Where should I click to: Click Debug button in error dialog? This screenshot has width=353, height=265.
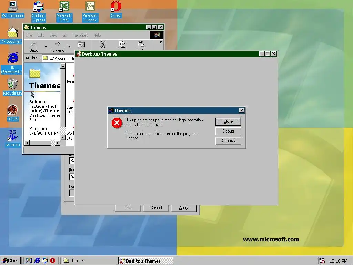[228, 131]
